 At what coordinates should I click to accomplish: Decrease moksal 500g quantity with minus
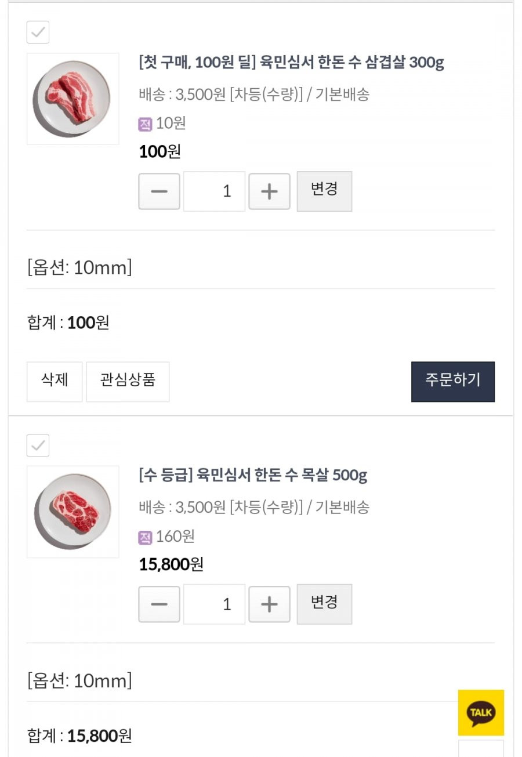(x=159, y=604)
